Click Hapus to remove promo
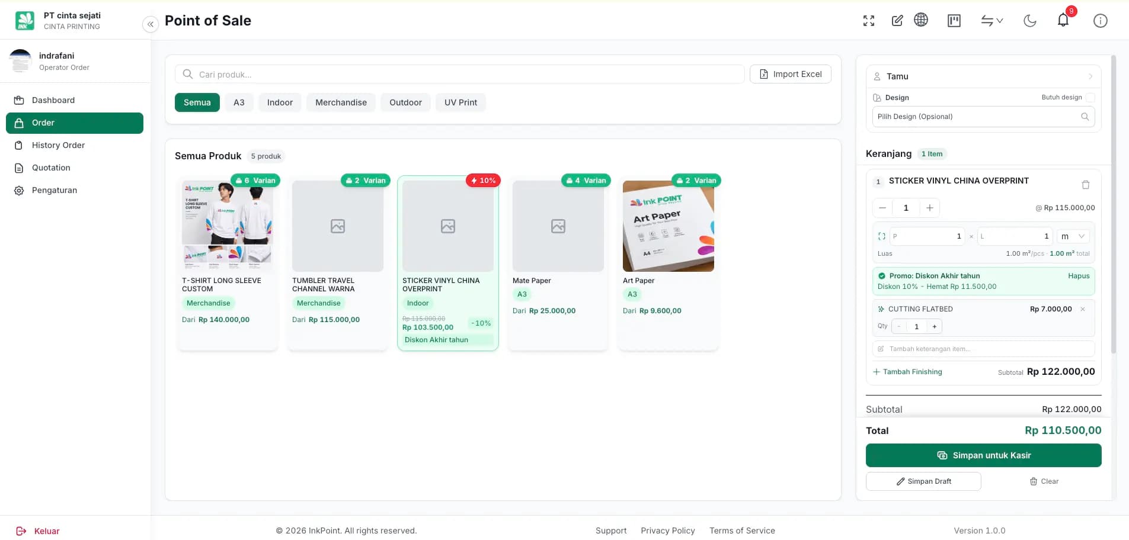Screen dimensions: 1129x540 pyautogui.click(x=1079, y=276)
